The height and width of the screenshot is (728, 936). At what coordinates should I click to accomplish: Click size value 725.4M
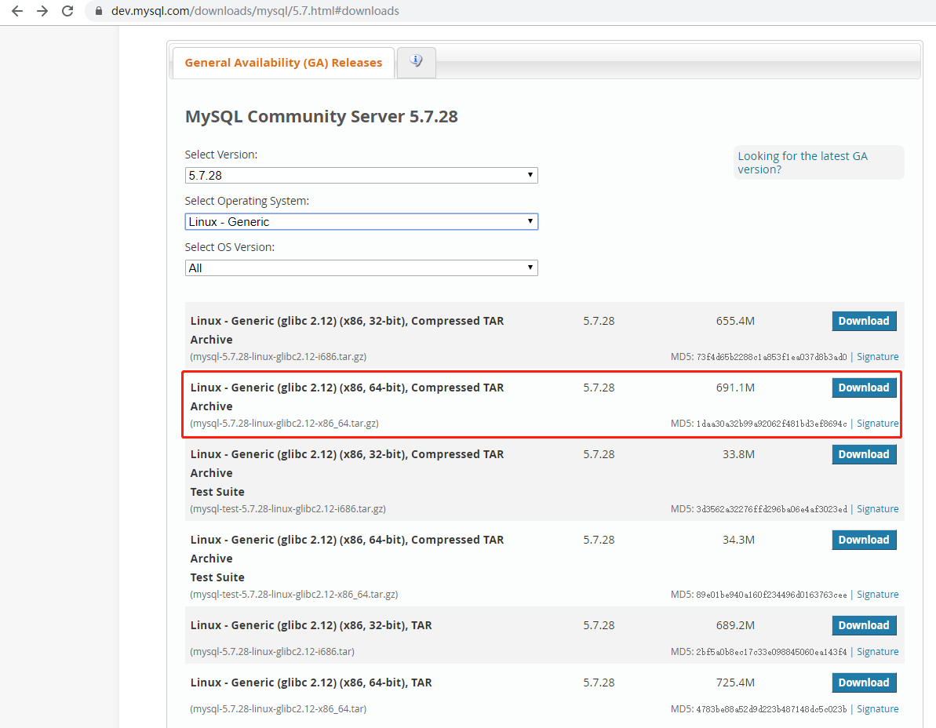point(735,682)
